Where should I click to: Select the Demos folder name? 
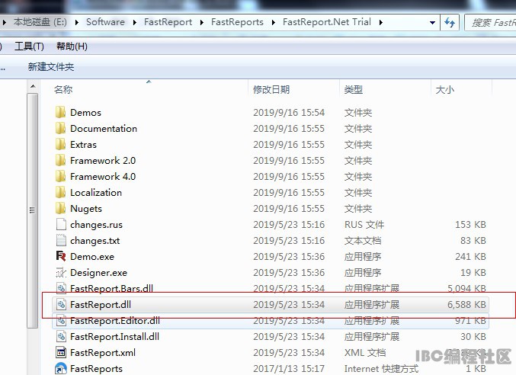click(85, 113)
